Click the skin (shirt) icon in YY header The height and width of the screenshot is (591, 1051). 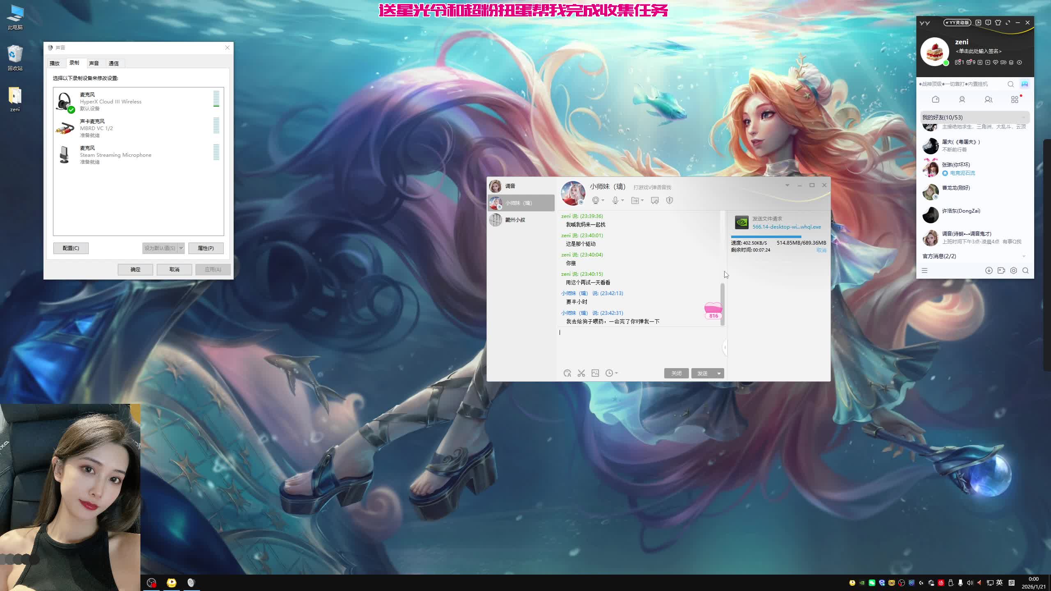point(998,23)
